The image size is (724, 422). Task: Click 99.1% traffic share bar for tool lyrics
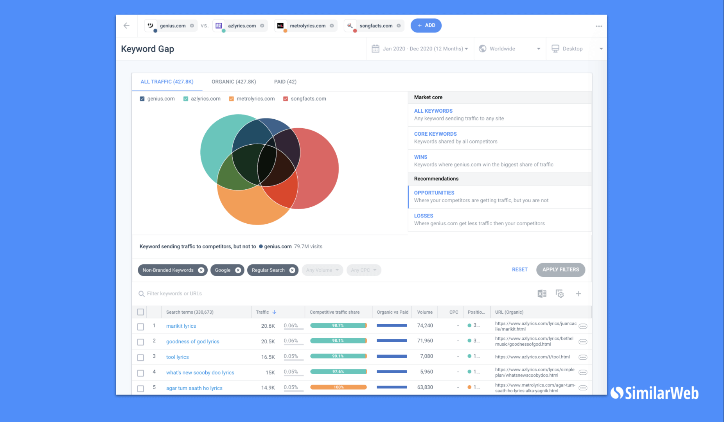click(338, 356)
